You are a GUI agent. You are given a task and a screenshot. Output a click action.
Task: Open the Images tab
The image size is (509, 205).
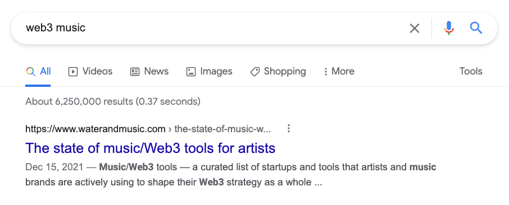point(210,72)
